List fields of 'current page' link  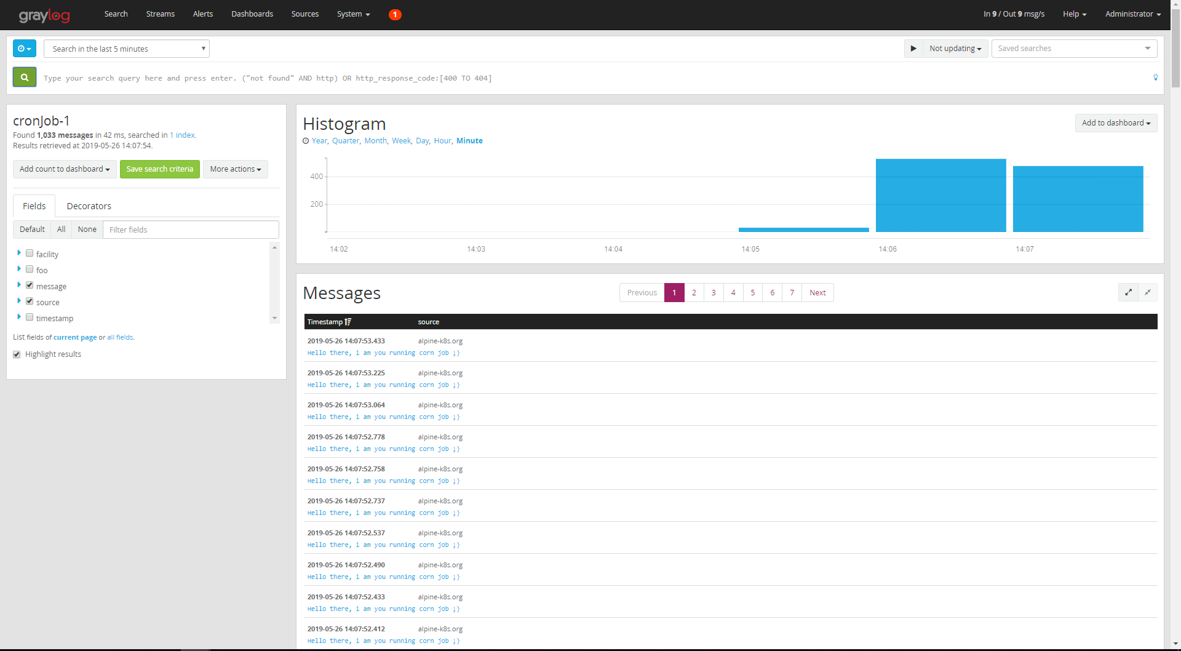[x=75, y=337]
